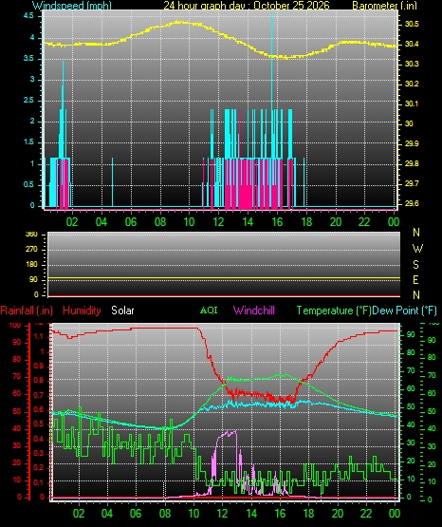Click hour 22 on bottom graph axis
This screenshot has height=527, width=442.
(366, 513)
